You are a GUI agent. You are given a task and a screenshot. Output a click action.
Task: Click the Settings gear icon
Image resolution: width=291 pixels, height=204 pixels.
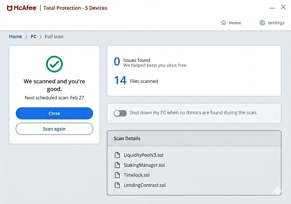click(262, 23)
